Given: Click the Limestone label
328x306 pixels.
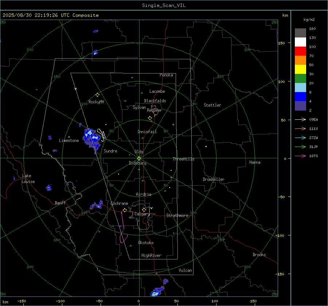Looking at the screenshot, I should 69,140.
